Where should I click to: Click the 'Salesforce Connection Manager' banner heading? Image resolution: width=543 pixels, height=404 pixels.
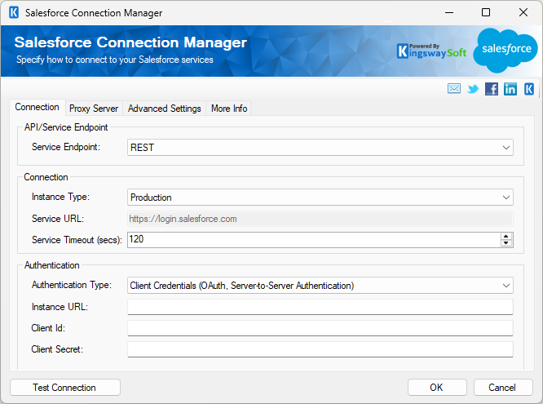(130, 42)
